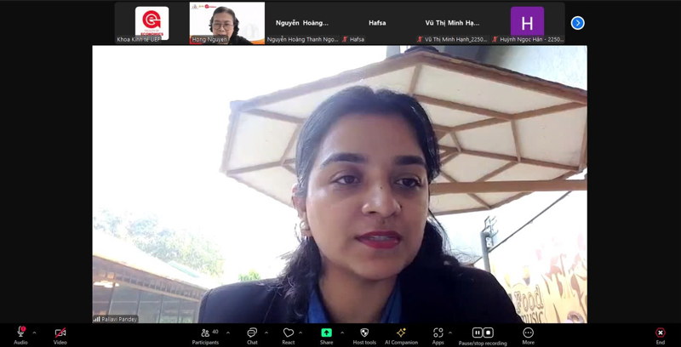
Task: Click the React heart icon
Action: (x=289, y=333)
